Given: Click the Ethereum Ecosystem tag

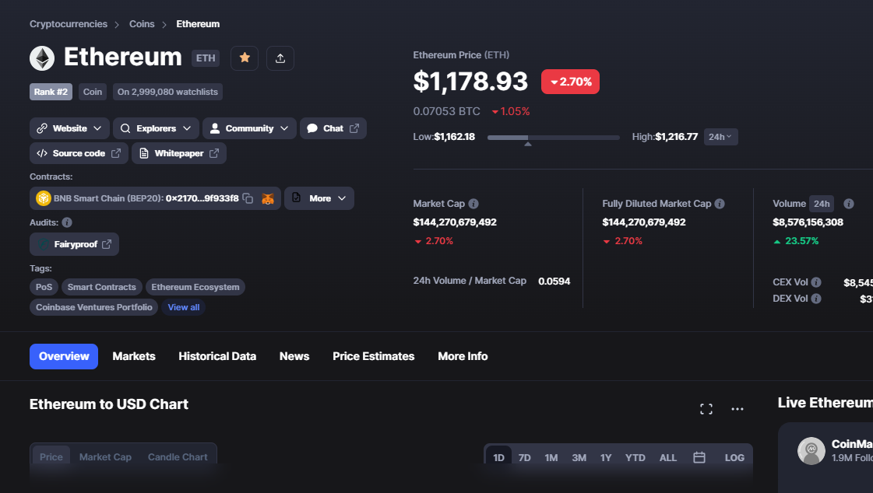Looking at the screenshot, I should [x=195, y=287].
